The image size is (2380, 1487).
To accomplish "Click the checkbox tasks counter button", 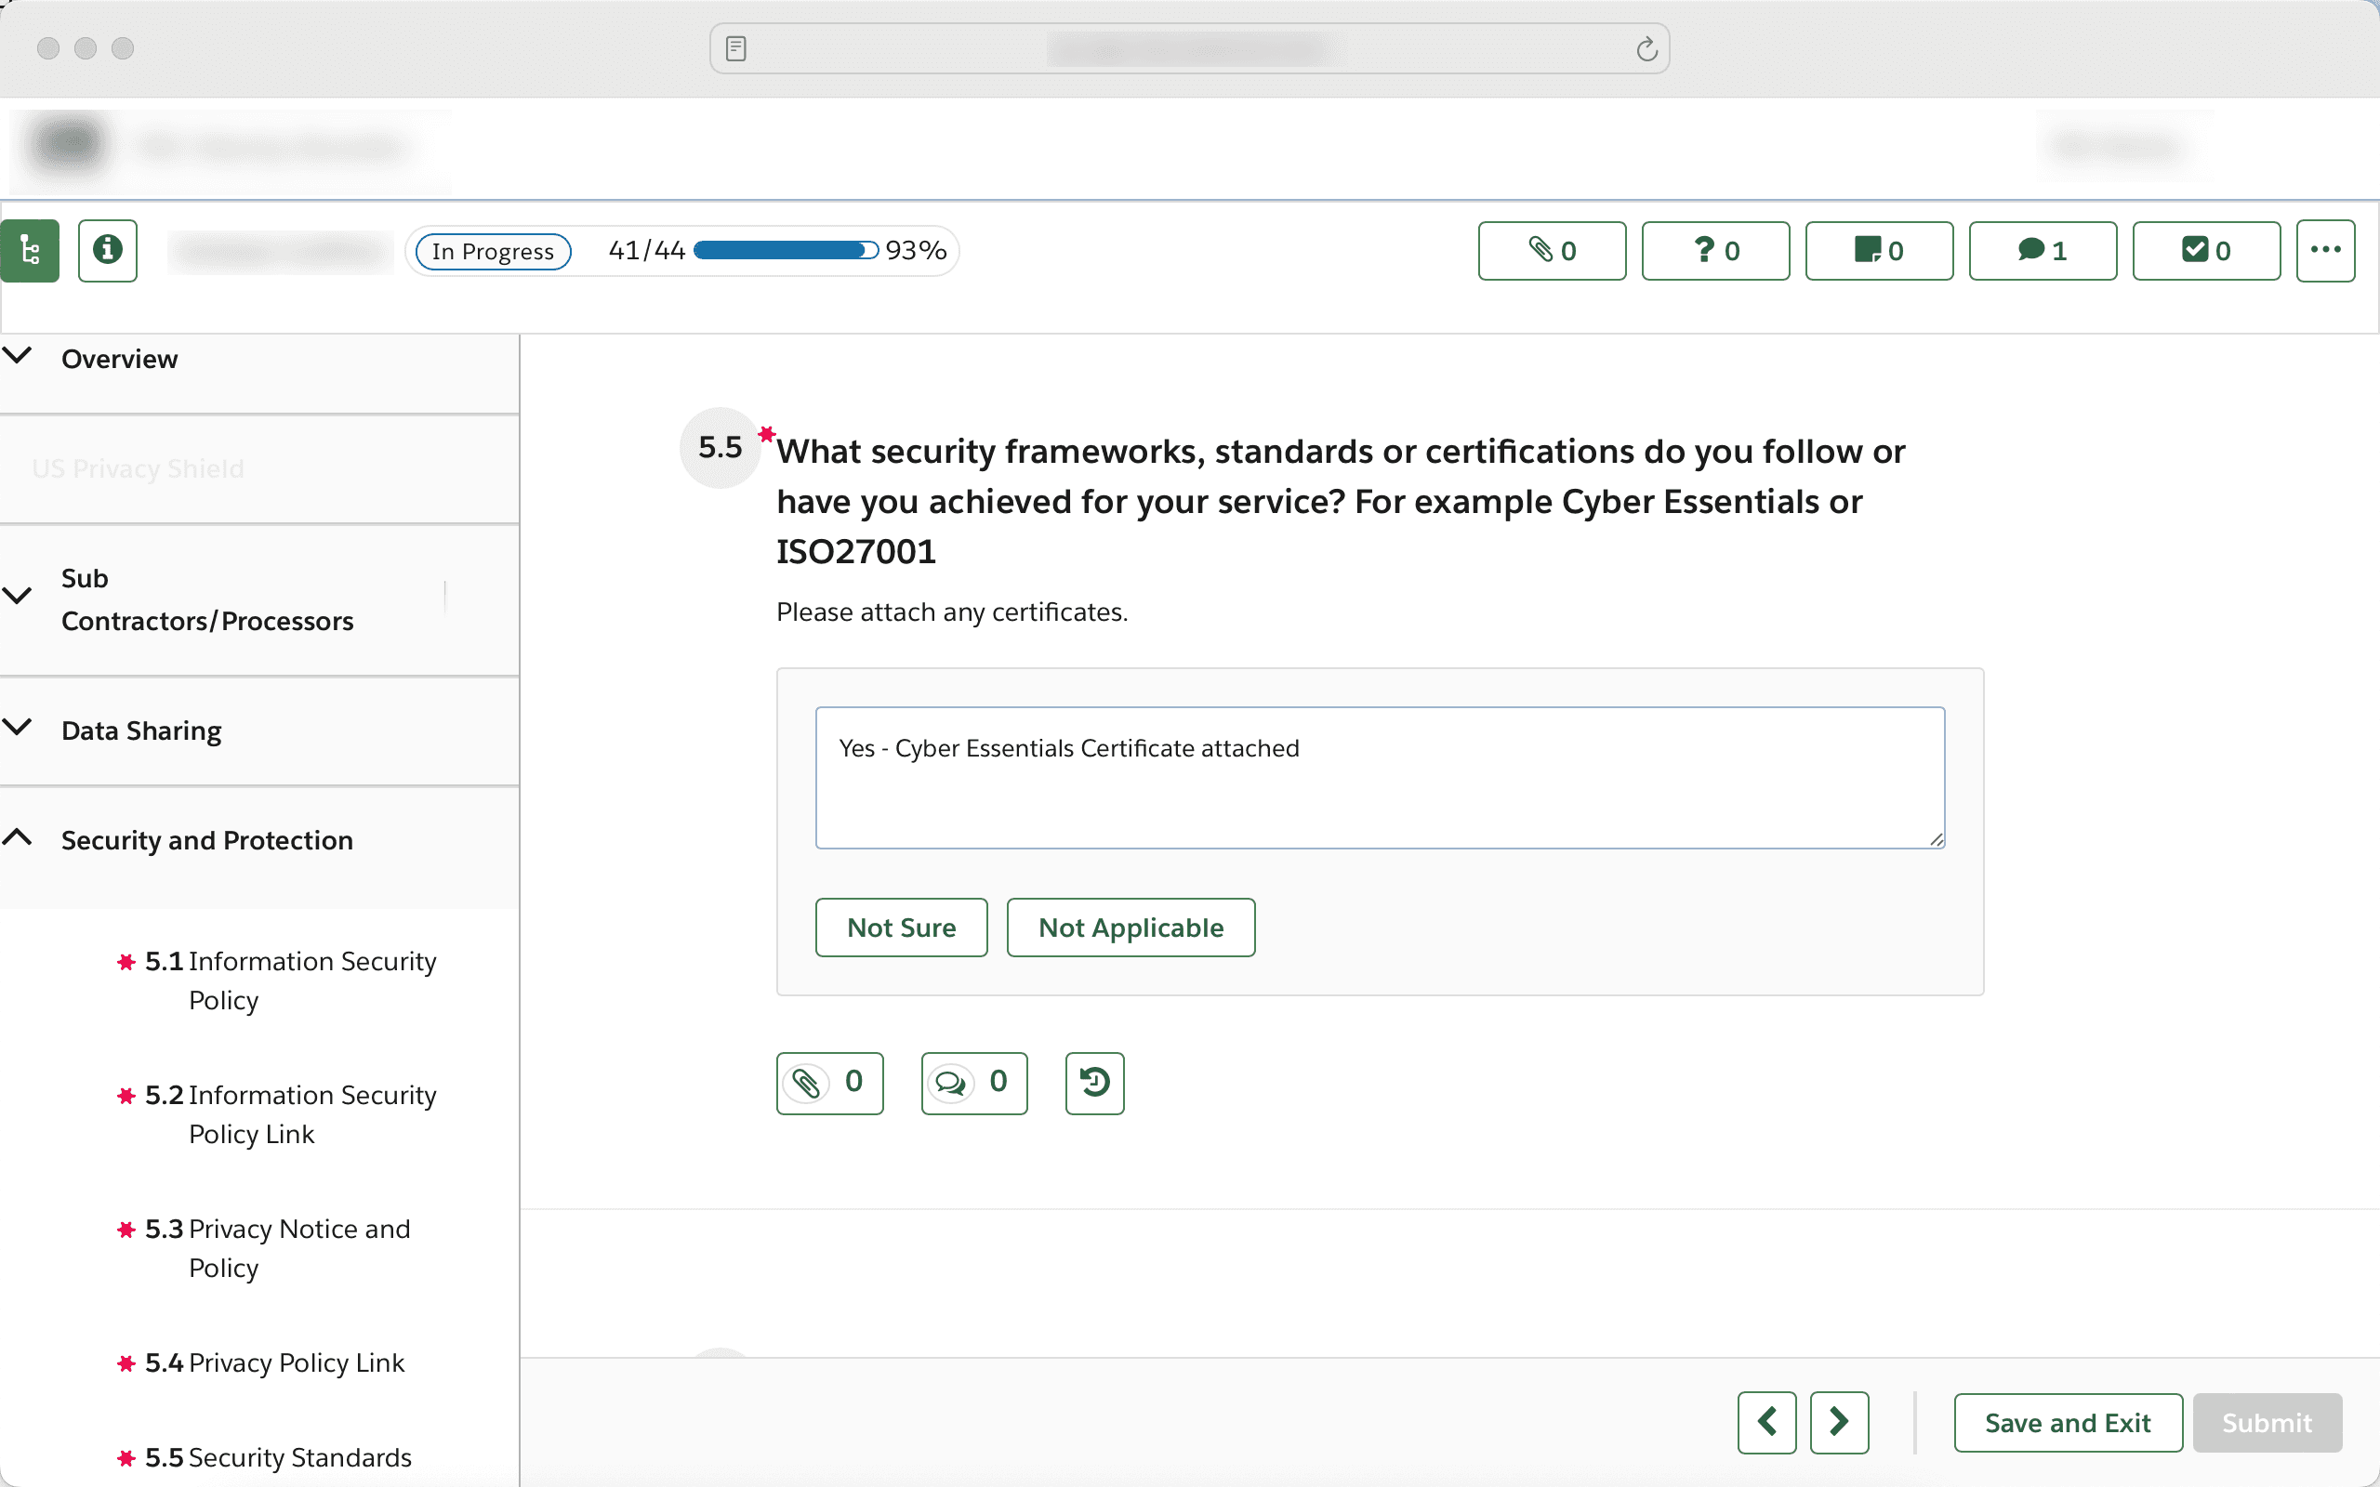I will tap(2205, 251).
